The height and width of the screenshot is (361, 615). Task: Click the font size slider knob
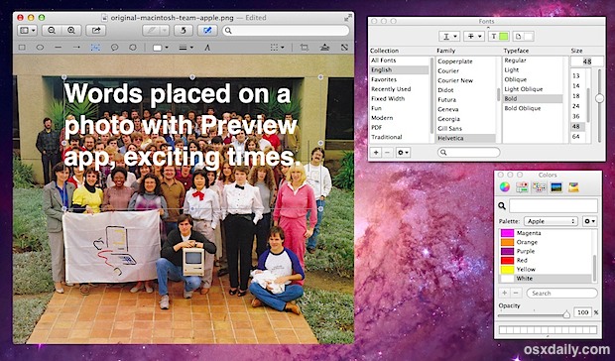(599, 98)
